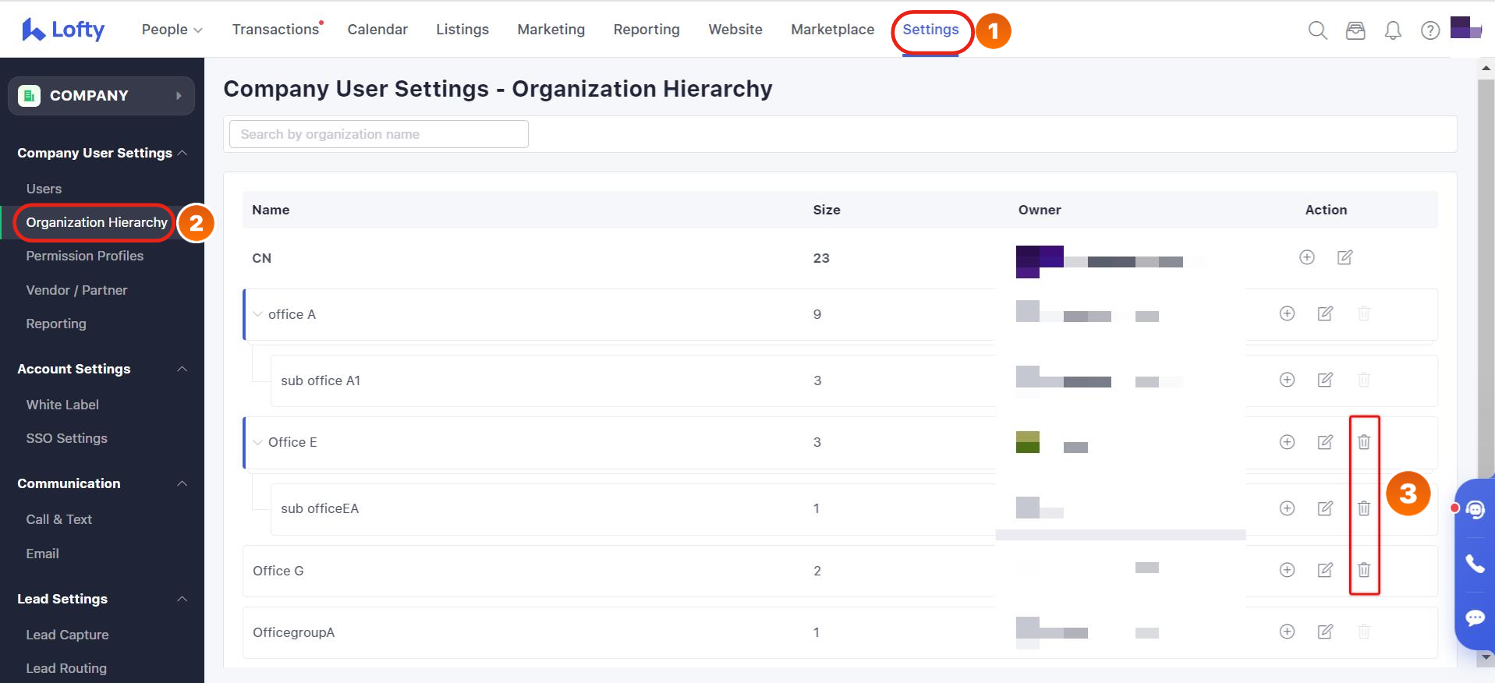Edit the sub office A1 row
1495x683 pixels.
pyautogui.click(x=1324, y=380)
